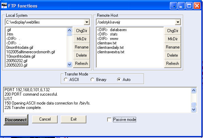The image size is (203, 138).
Task: Expand the local system path dropdown
Action: pos(87,22)
